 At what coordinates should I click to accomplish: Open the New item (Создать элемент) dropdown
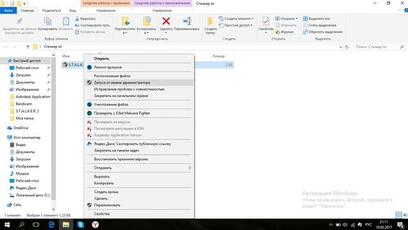pos(236,19)
